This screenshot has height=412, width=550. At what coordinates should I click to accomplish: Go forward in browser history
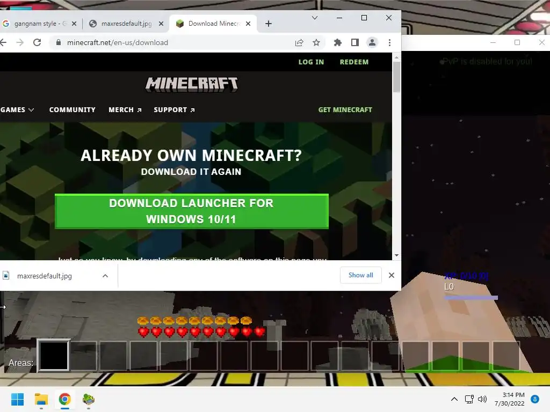pos(20,42)
